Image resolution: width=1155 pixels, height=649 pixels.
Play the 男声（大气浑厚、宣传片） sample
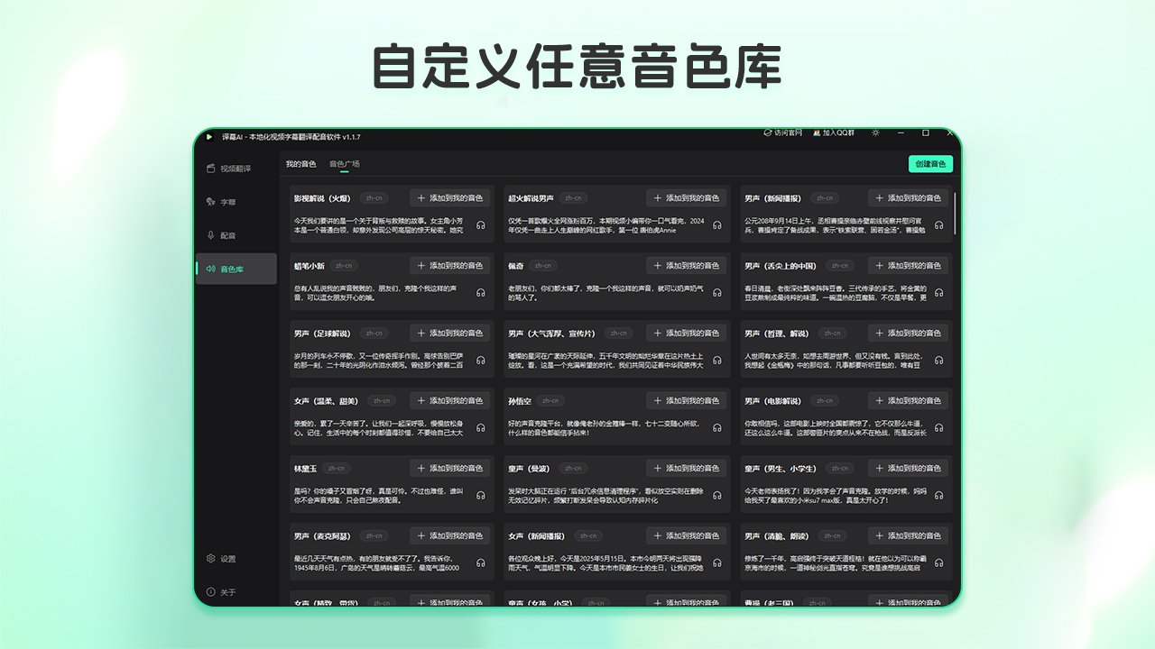click(717, 361)
